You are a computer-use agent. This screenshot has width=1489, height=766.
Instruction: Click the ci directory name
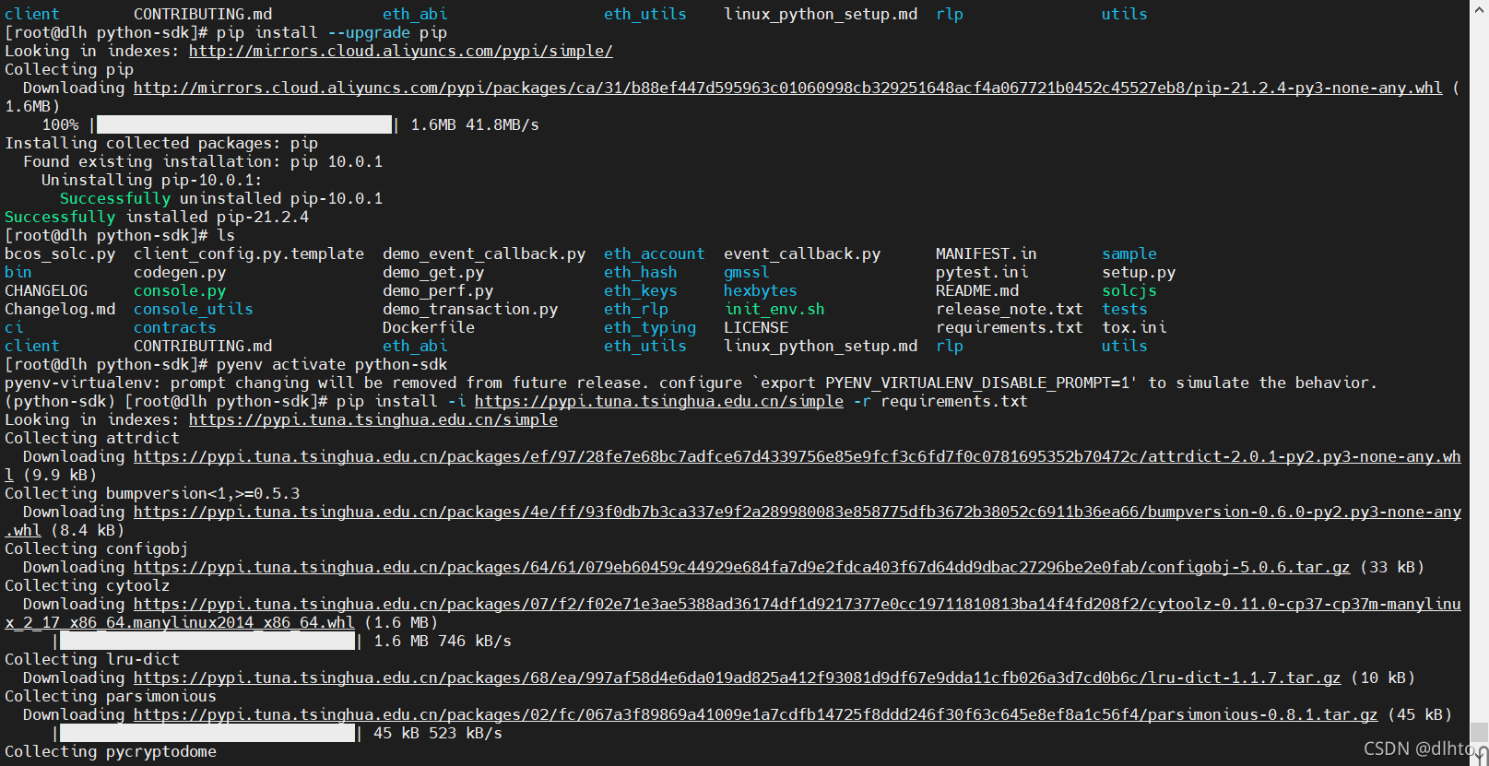[14, 327]
